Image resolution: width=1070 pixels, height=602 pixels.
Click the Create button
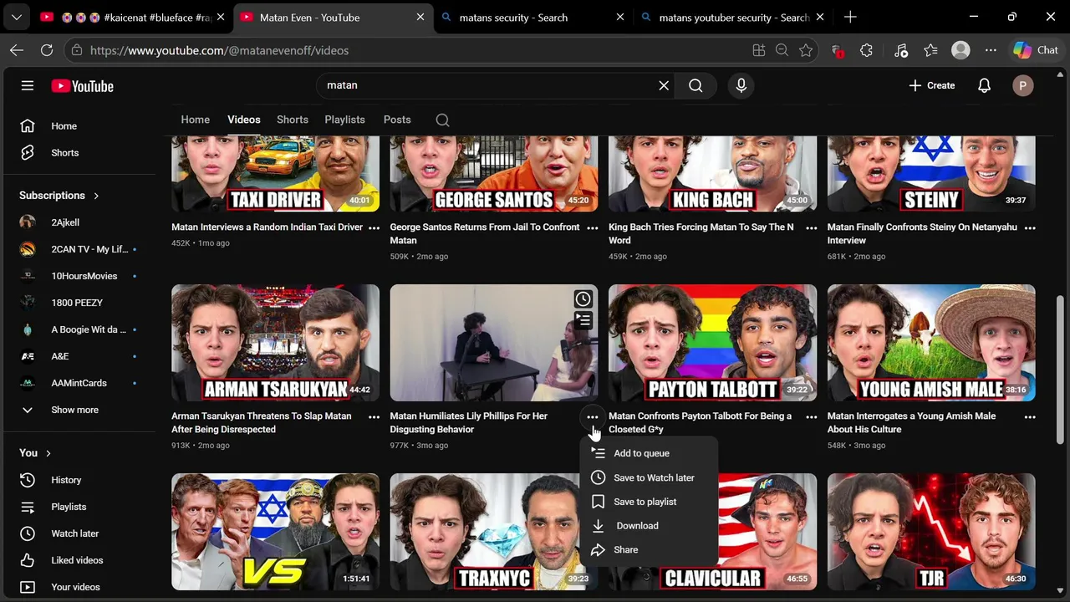[x=931, y=85]
